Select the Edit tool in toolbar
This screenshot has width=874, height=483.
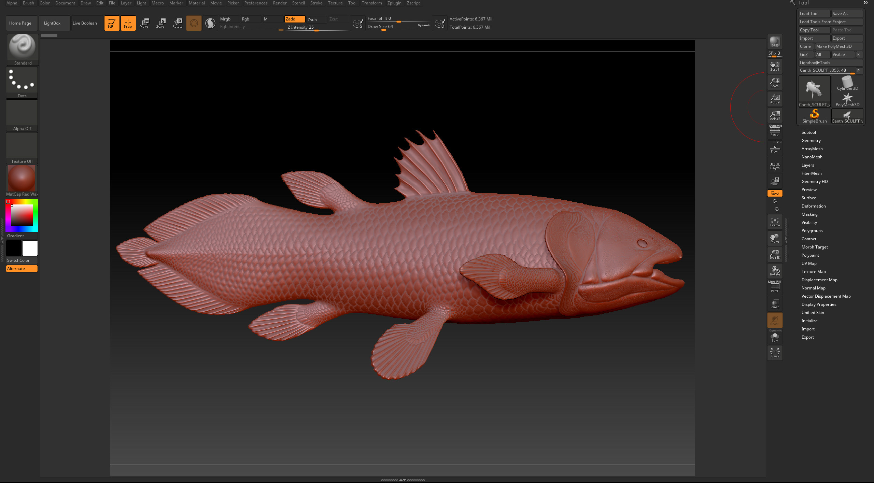111,23
